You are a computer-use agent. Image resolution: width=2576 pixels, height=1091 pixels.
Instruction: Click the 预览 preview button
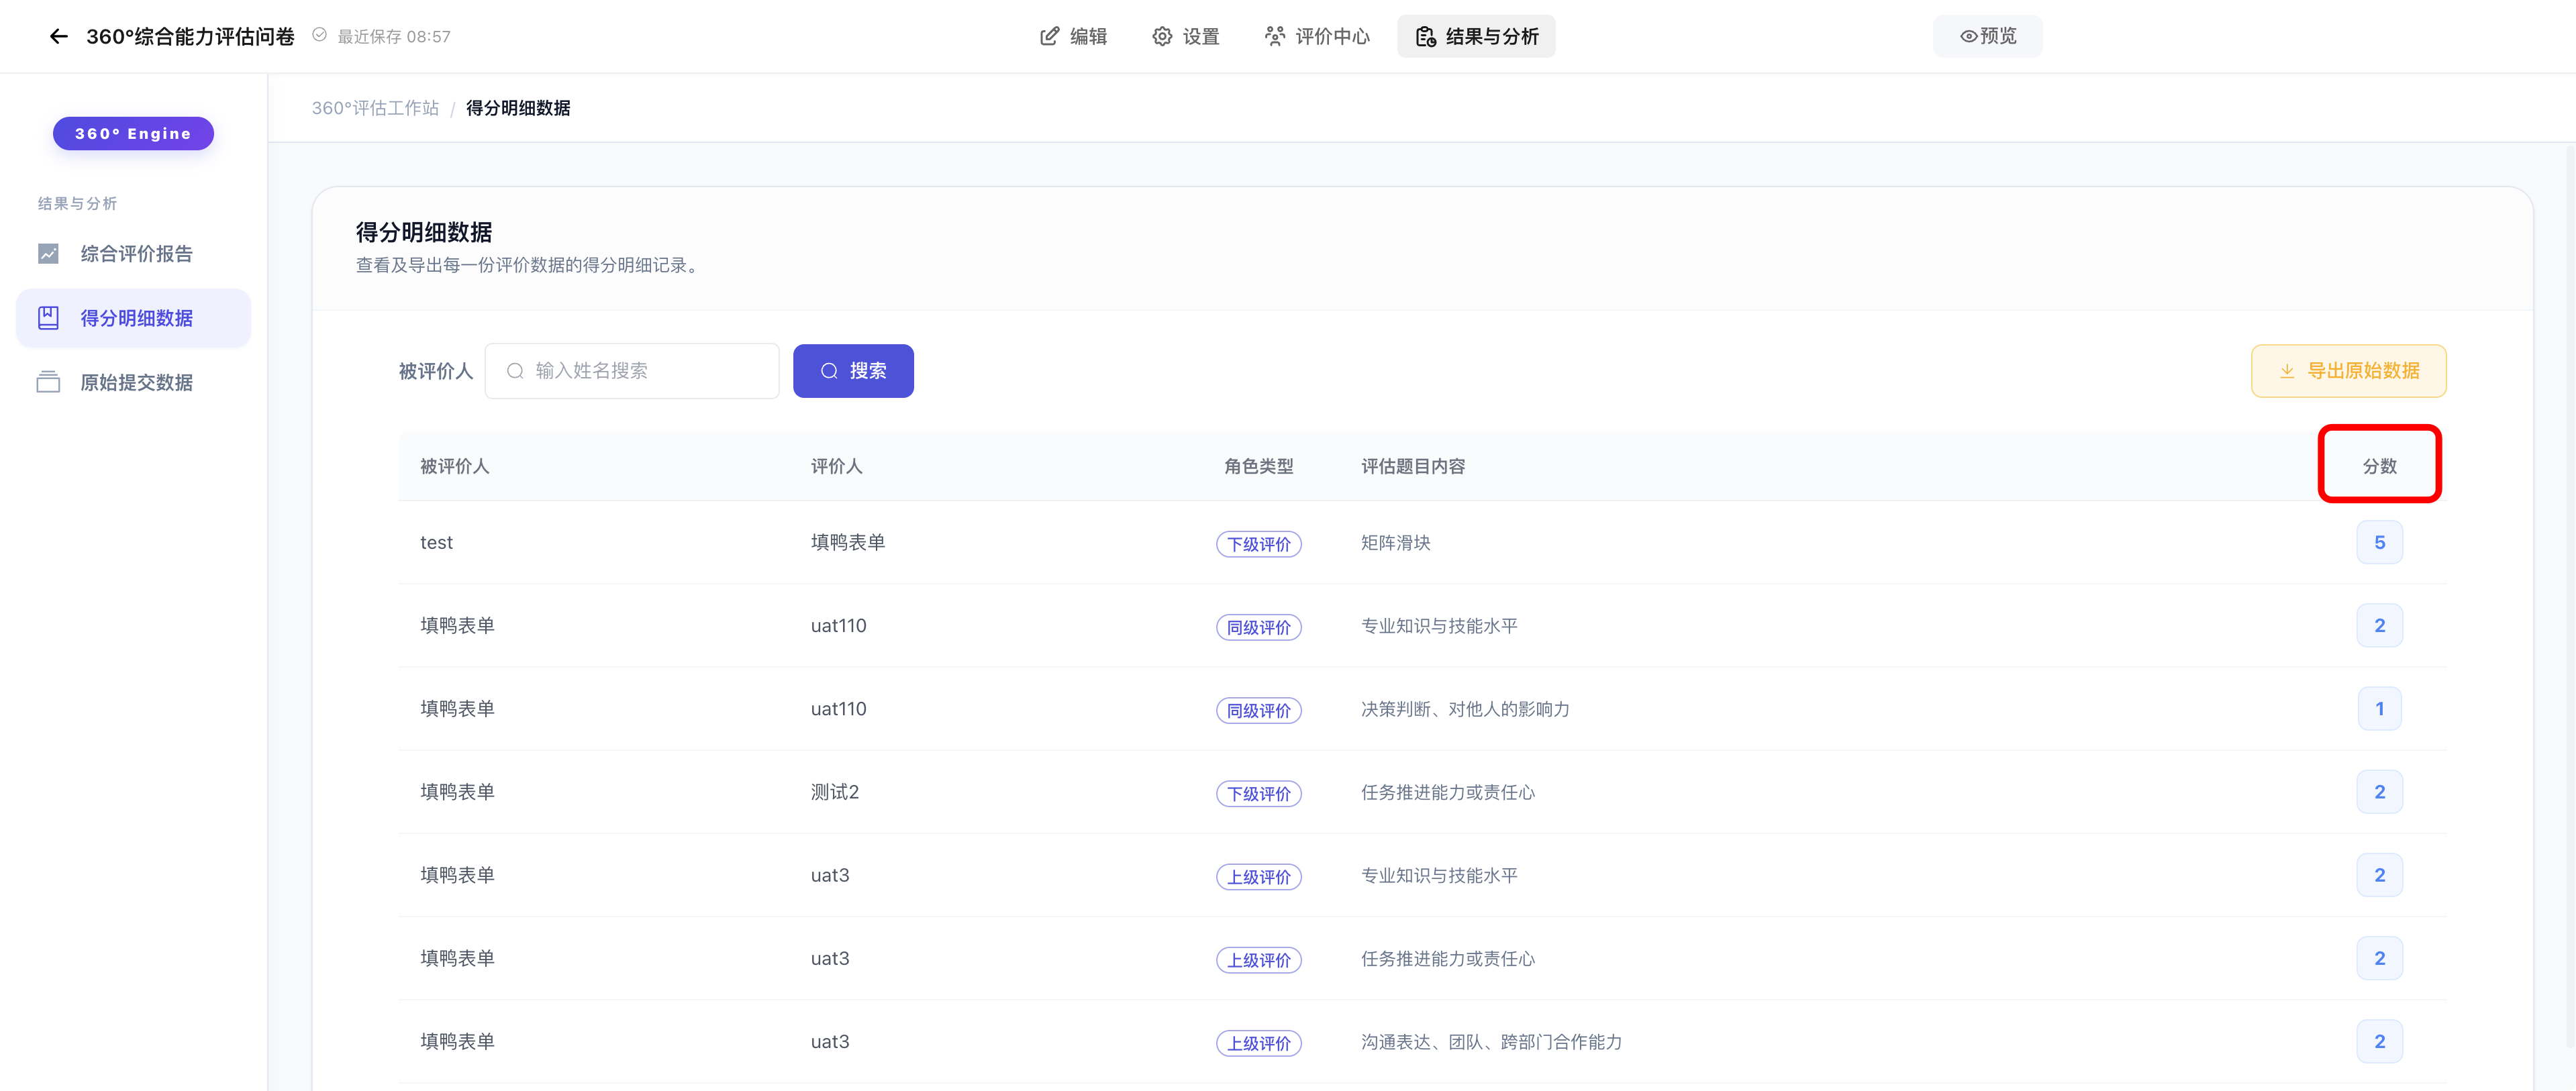(1987, 36)
